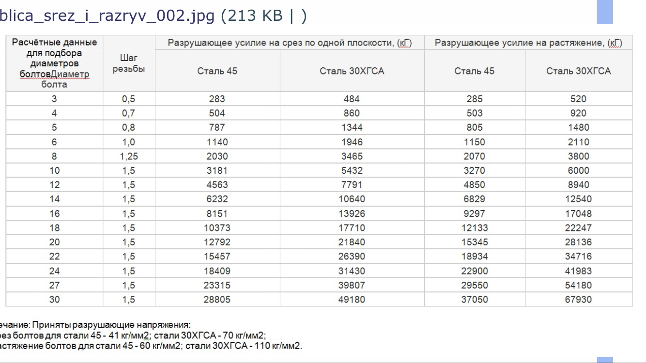Select the bolt diameter 16 cell
Image resolution: width=646 pixels, height=363 pixels.
coord(54,213)
